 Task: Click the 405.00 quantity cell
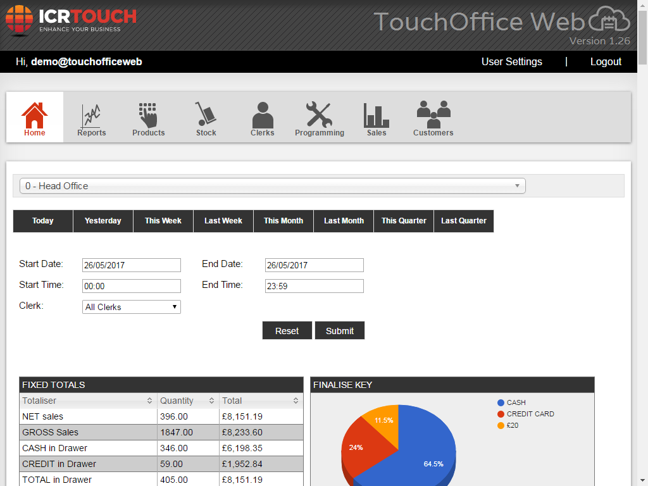(x=188, y=480)
